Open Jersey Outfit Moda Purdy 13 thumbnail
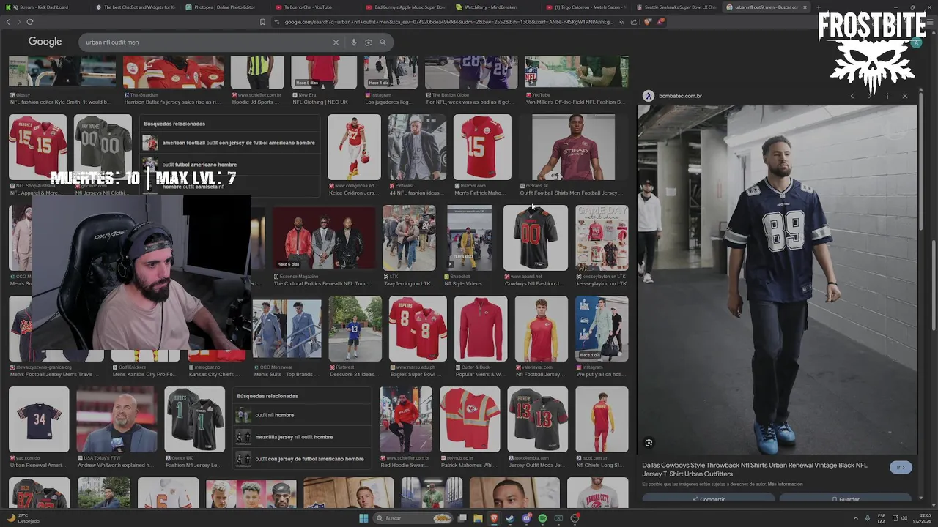The height and width of the screenshot is (527, 938). point(537,419)
